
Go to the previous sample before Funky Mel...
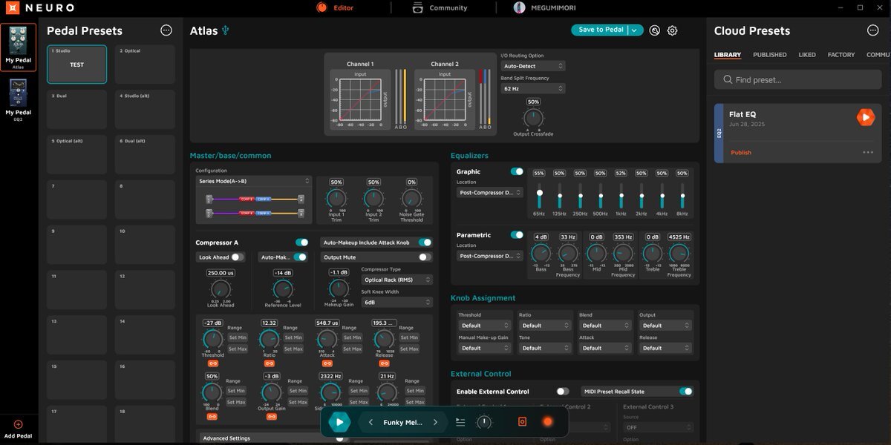point(370,422)
